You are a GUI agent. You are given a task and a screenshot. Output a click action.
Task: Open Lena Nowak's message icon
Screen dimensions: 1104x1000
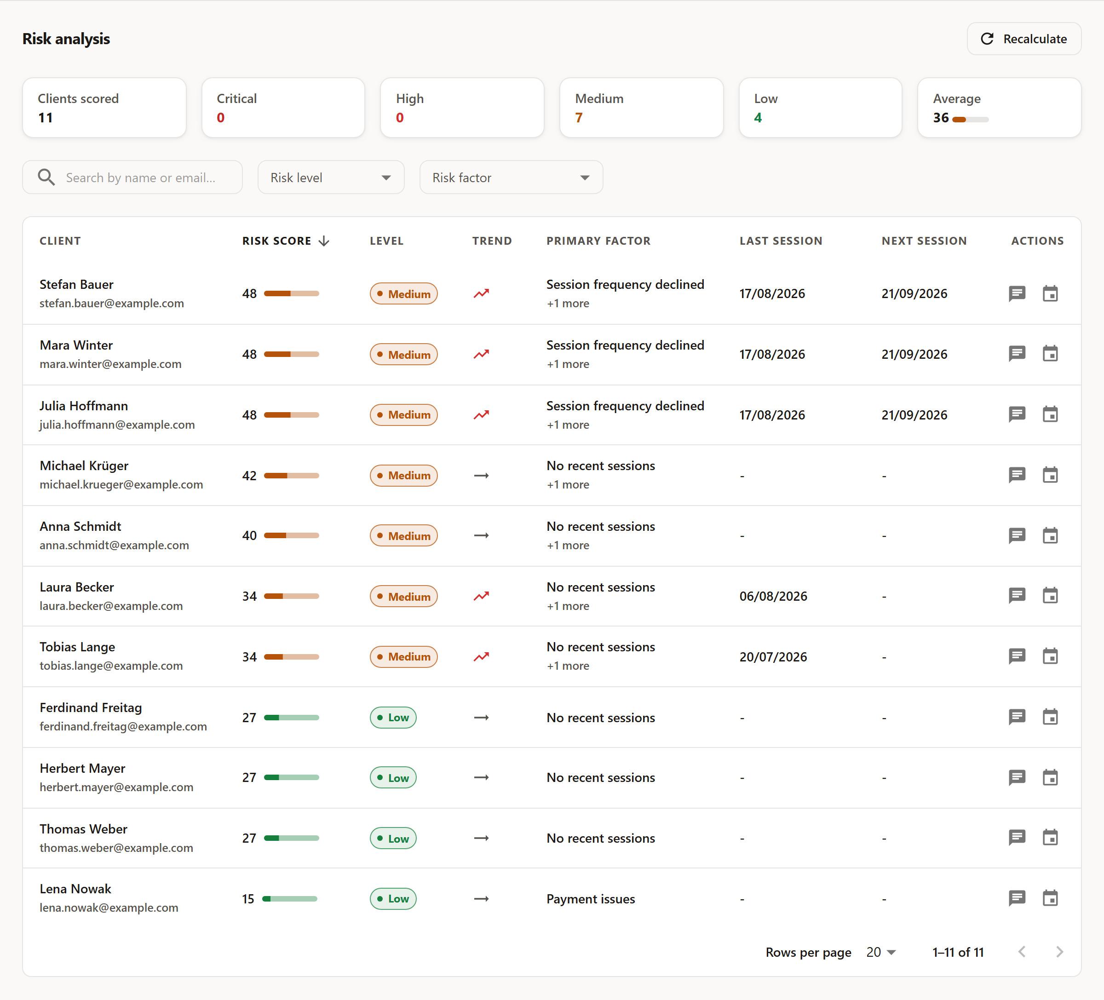[1017, 898]
